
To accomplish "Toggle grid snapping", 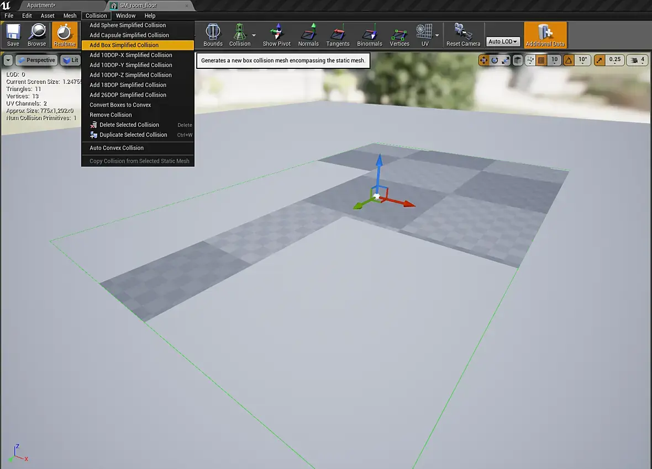I will (541, 60).
